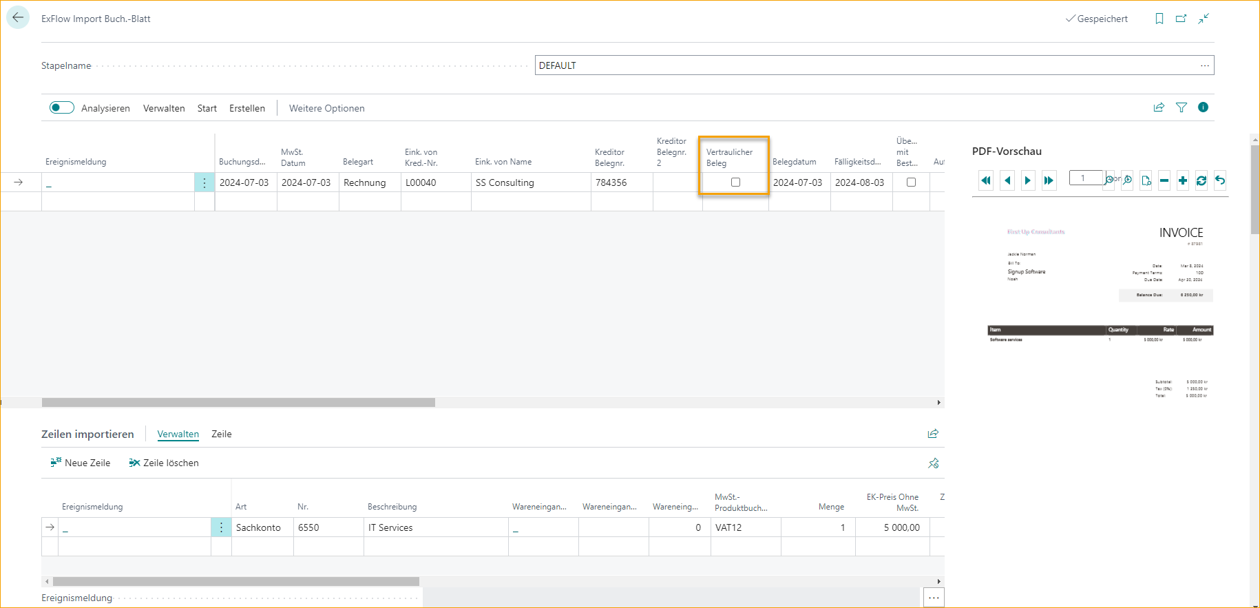Click Neue Zeile button
The image size is (1260, 608).
[x=81, y=463]
